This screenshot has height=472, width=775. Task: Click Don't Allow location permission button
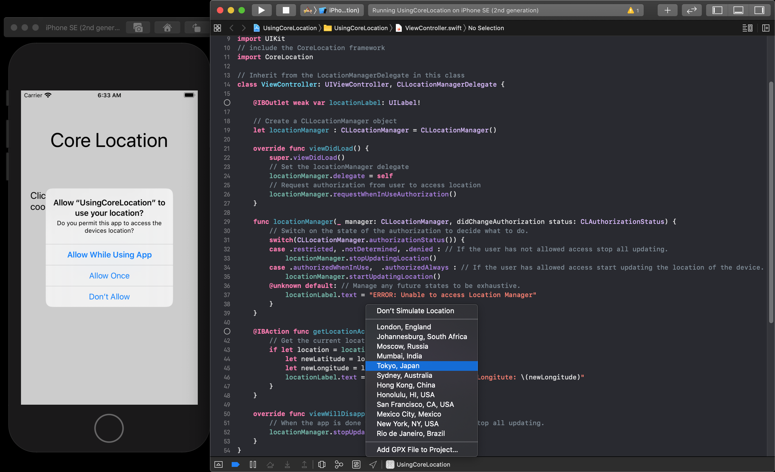click(x=109, y=297)
